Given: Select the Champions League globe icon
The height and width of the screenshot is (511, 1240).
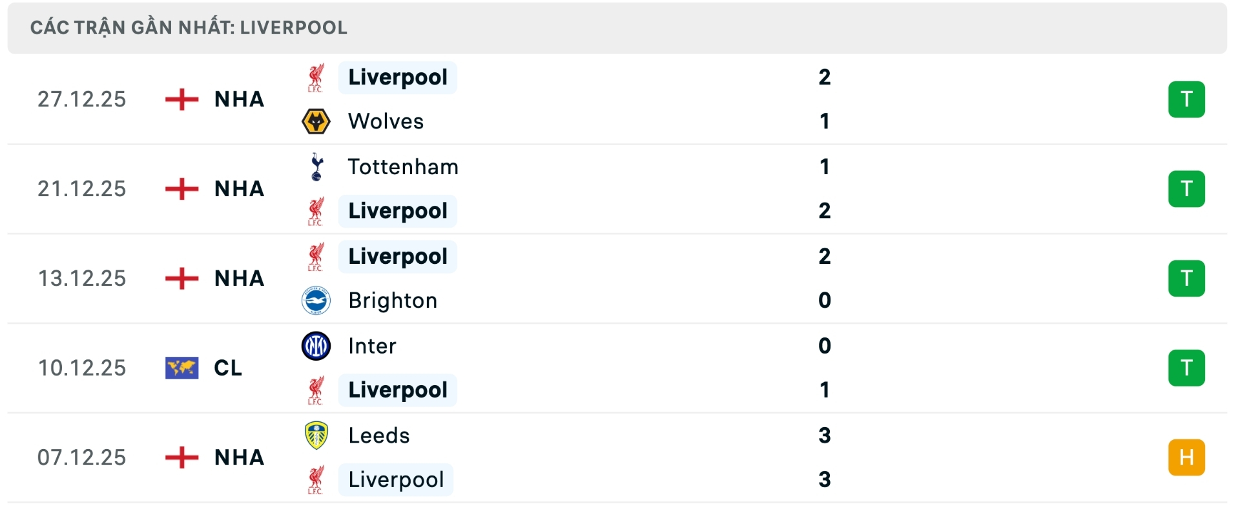Looking at the screenshot, I should (181, 368).
